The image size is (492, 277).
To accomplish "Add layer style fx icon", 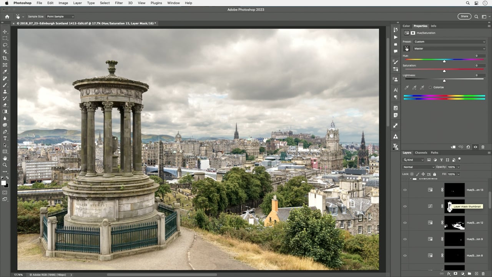I will [x=449, y=274].
